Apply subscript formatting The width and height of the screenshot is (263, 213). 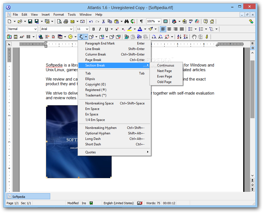[x=123, y=29]
